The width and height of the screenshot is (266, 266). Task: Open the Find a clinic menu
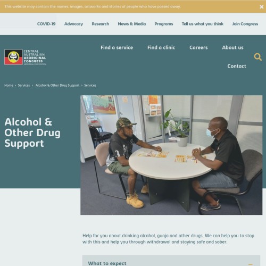click(x=161, y=47)
